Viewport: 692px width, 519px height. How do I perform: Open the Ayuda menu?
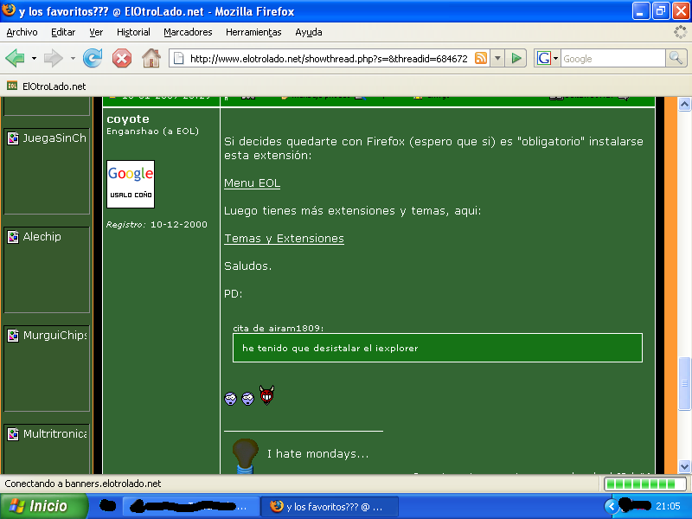point(309,32)
